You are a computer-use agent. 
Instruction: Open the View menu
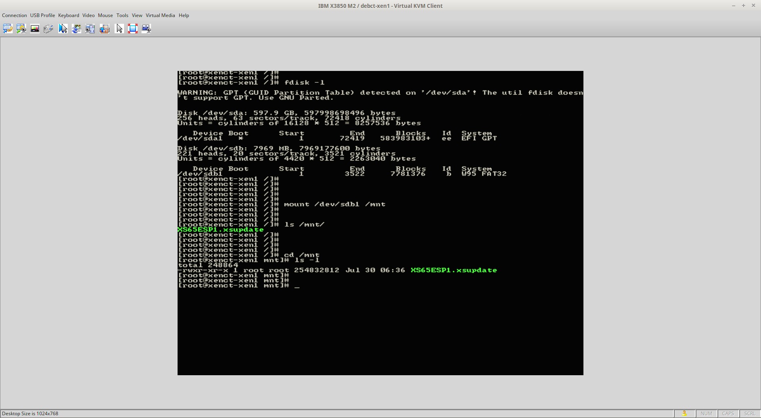coord(137,15)
